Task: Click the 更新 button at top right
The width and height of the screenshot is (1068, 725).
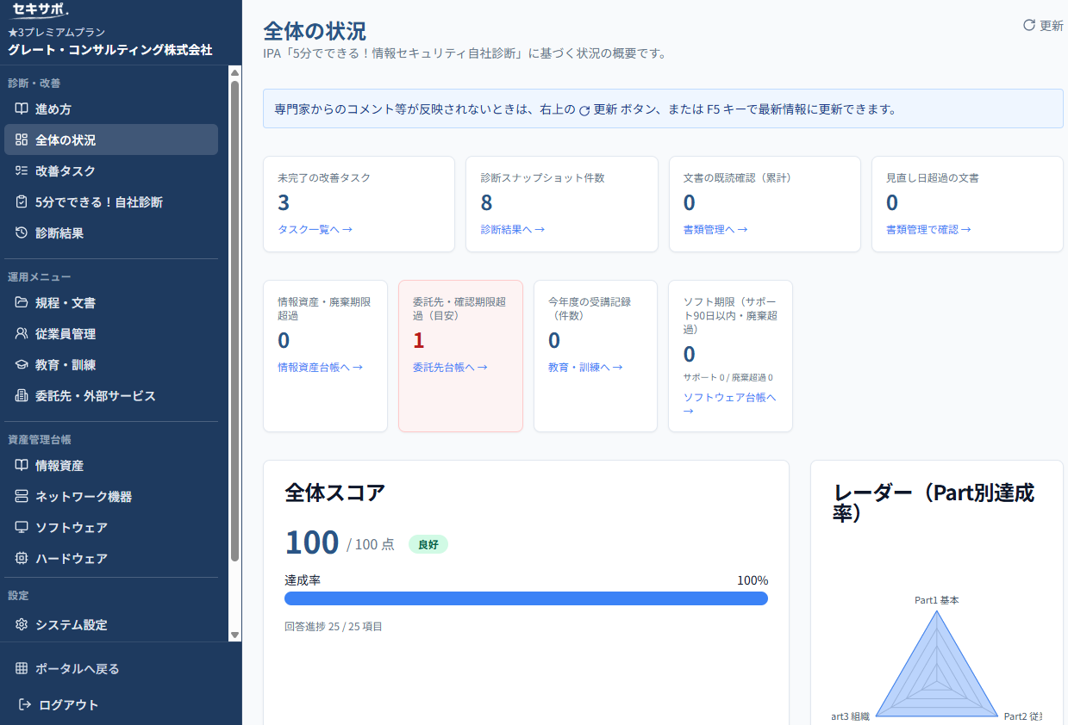Action: pos(1043,25)
